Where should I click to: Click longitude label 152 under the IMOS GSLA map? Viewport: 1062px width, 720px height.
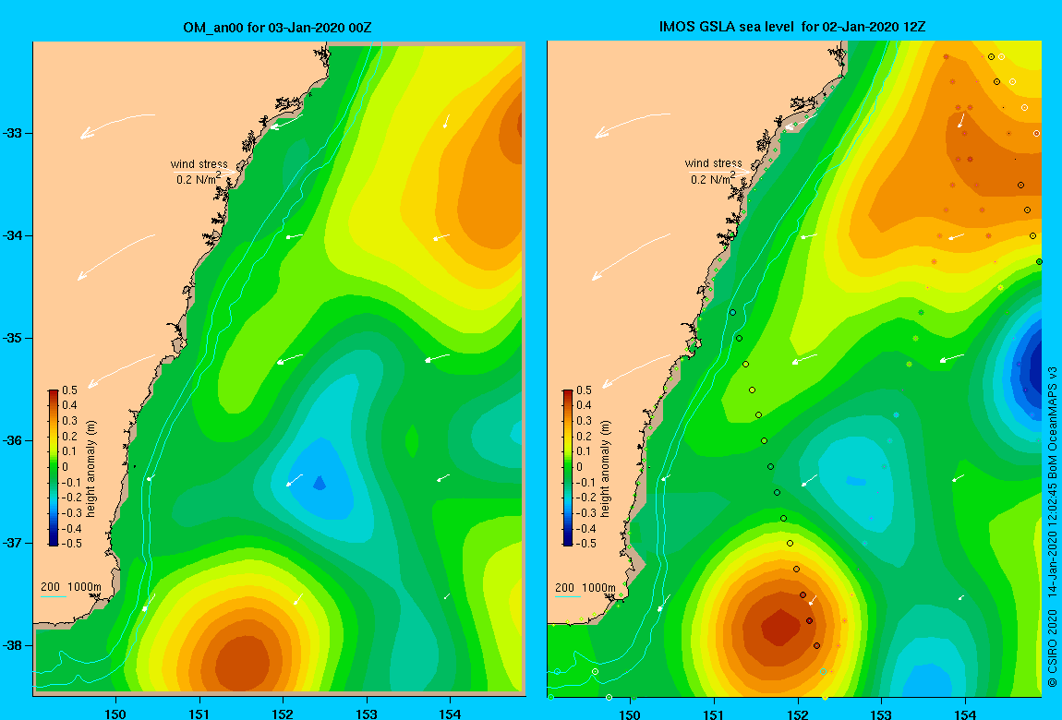pyautogui.click(x=797, y=714)
